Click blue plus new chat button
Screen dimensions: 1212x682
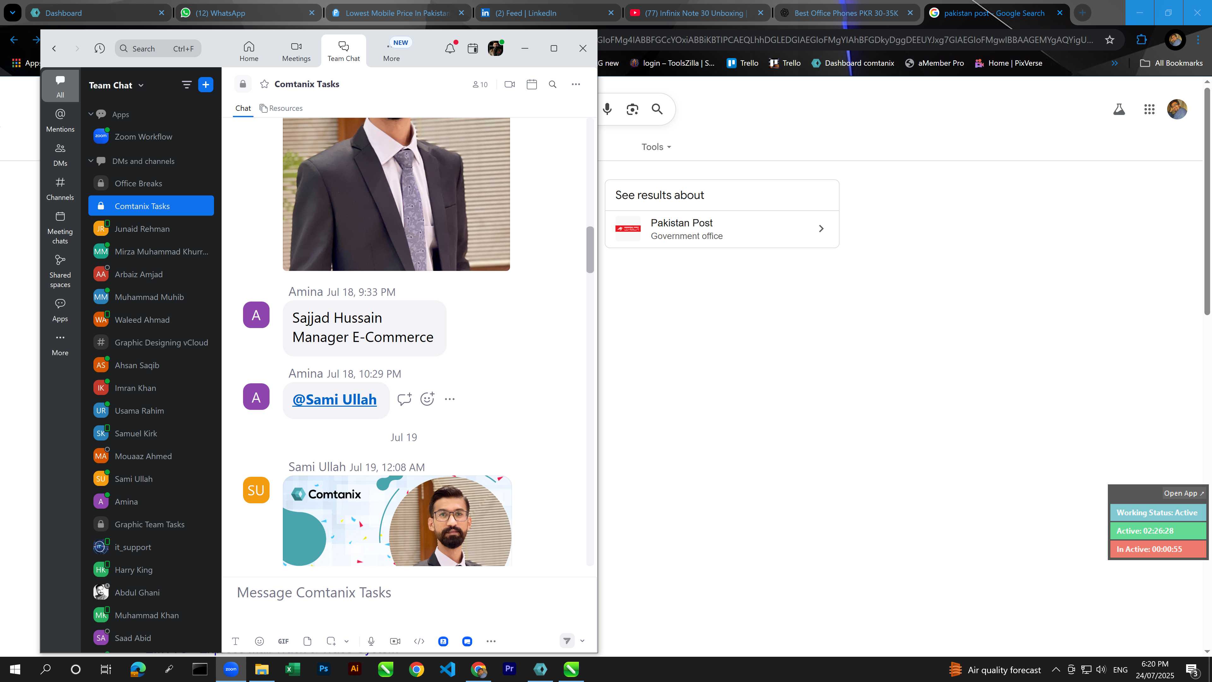(205, 85)
